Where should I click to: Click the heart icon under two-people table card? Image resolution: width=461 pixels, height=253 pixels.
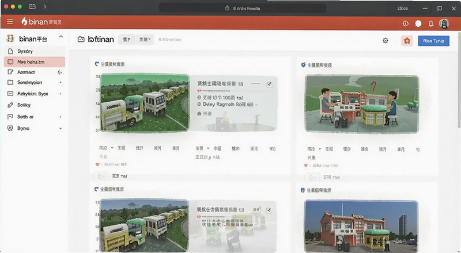click(x=306, y=166)
